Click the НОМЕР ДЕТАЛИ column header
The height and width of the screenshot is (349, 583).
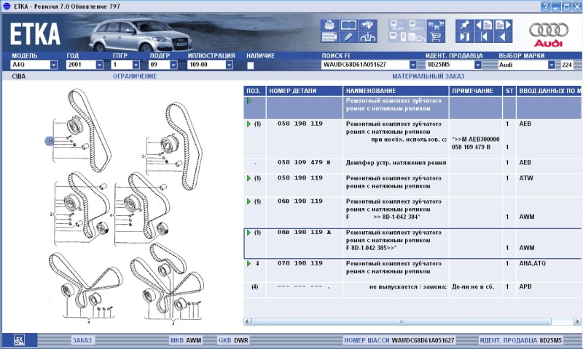click(x=304, y=91)
